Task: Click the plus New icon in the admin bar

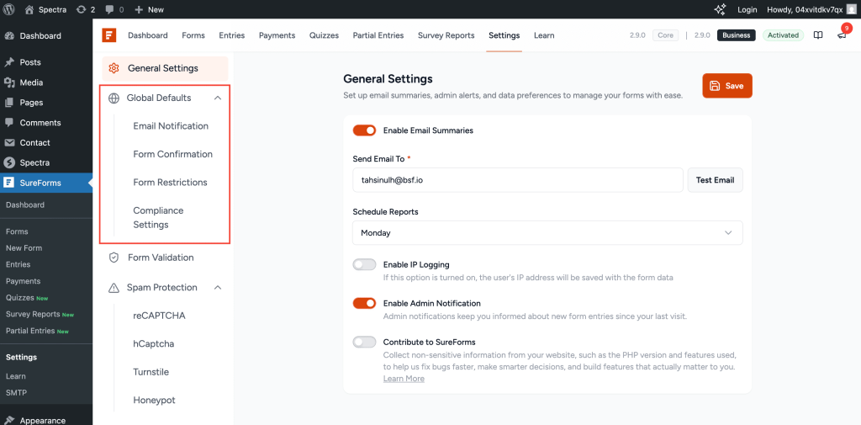Action: tap(139, 9)
